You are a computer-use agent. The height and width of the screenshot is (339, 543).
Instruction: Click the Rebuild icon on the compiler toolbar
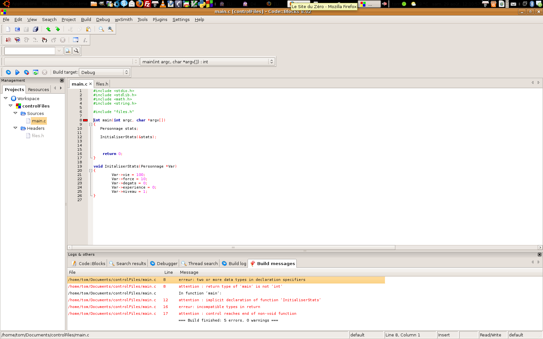36,72
